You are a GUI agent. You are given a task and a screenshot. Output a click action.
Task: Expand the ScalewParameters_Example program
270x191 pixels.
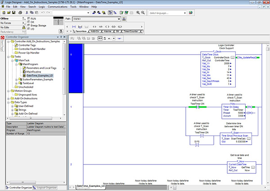pyautogui.click(x=16, y=79)
